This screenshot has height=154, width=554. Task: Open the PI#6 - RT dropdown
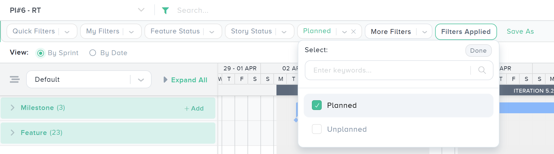point(141,10)
